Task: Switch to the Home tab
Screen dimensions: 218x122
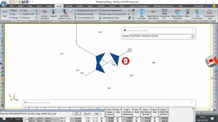Action: pyautogui.click(x=20, y=6)
